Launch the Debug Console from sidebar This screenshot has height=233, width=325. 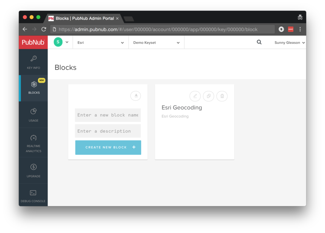33,196
